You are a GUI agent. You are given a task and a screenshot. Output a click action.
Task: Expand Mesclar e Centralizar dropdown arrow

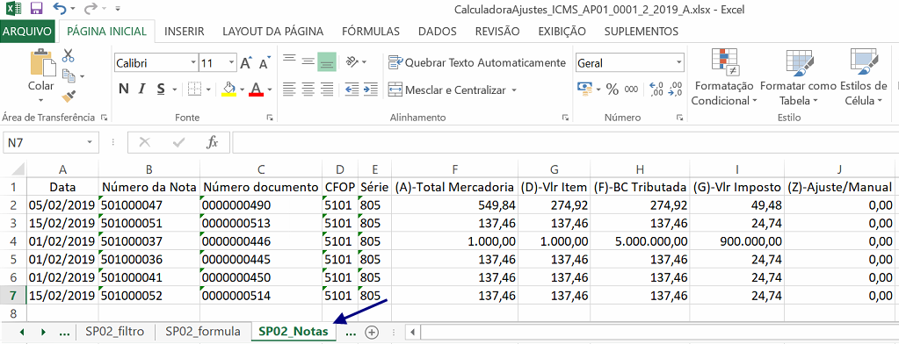[514, 90]
